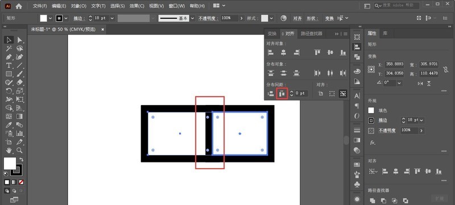Select the Free Transform tool
This screenshot has height=205, width=455.
pos(20,99)
